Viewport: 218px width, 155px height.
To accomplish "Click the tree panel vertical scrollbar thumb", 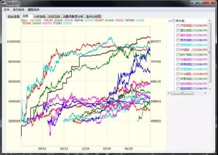I will pyautogui.click(x=210, y=53).
